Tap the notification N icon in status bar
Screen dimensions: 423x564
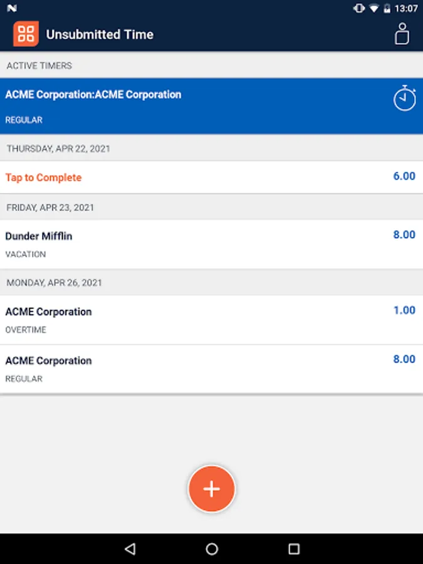point(12,8)
